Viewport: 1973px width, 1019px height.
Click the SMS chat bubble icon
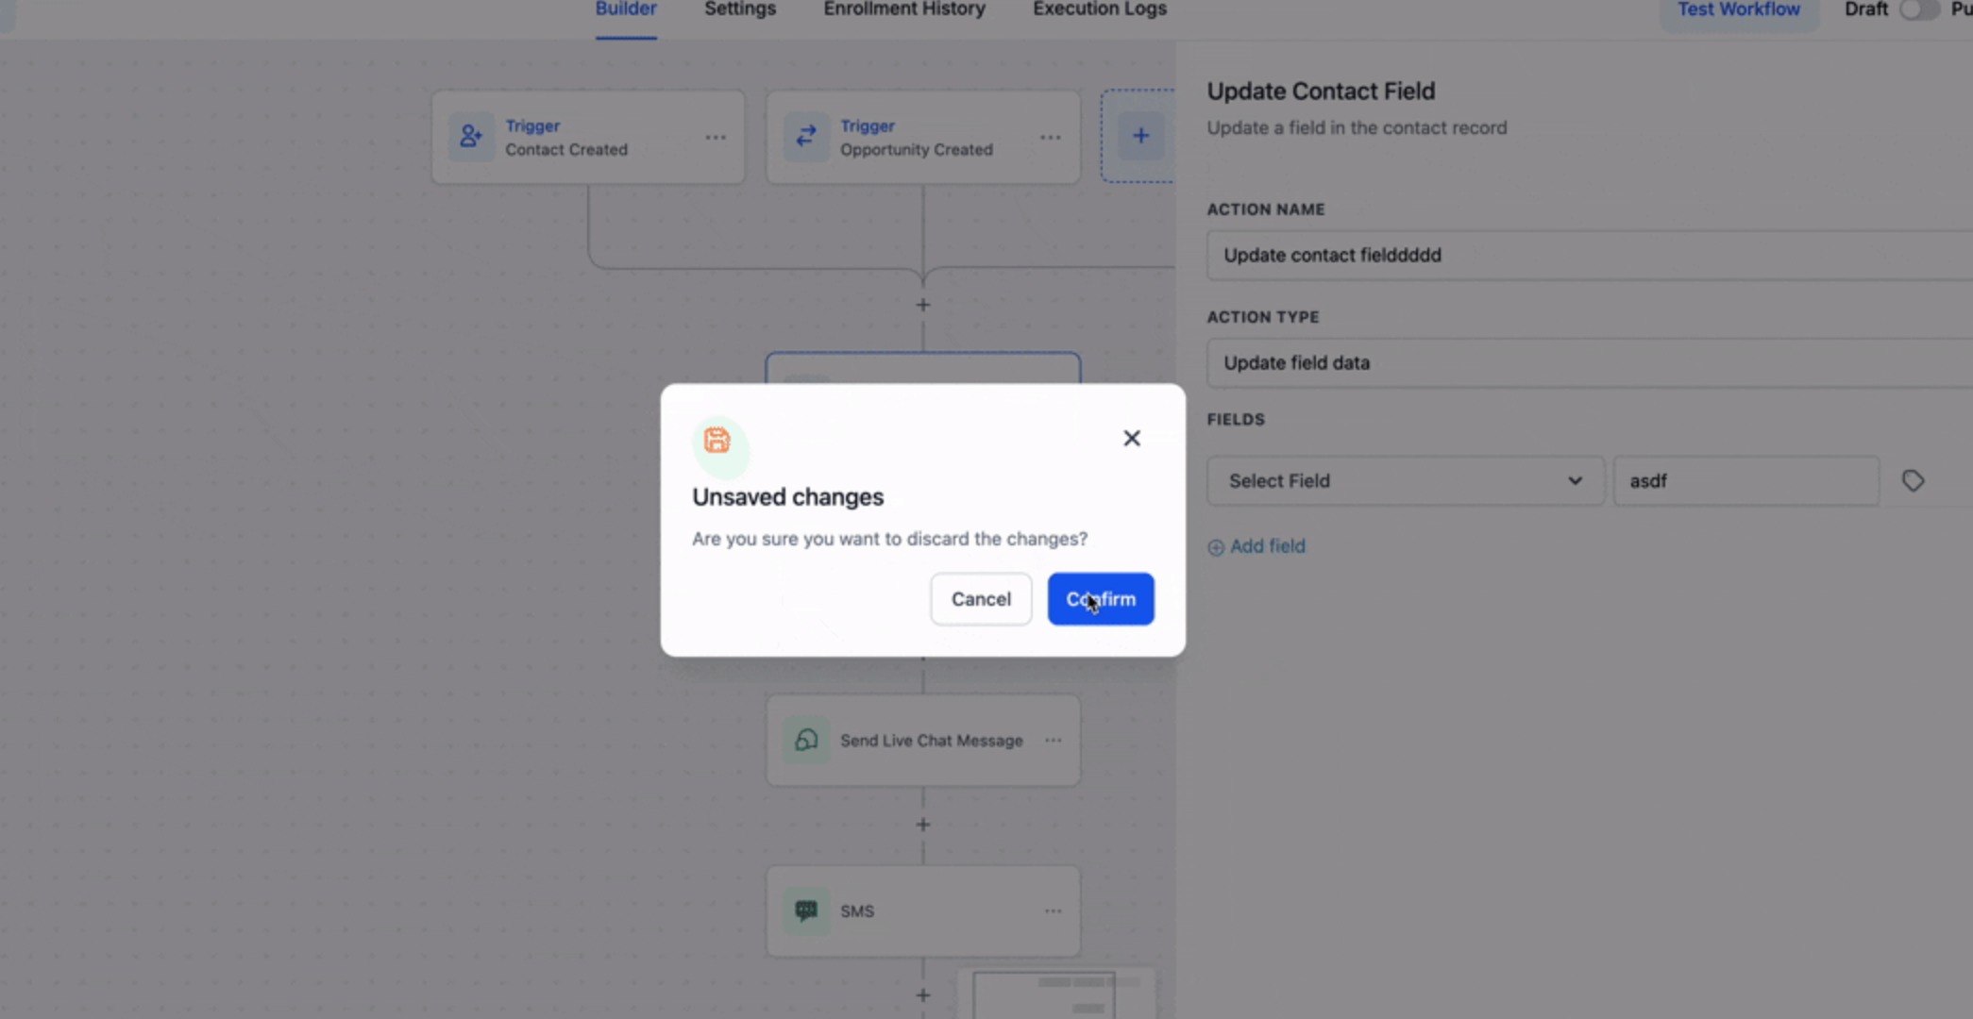click(805, 910)
